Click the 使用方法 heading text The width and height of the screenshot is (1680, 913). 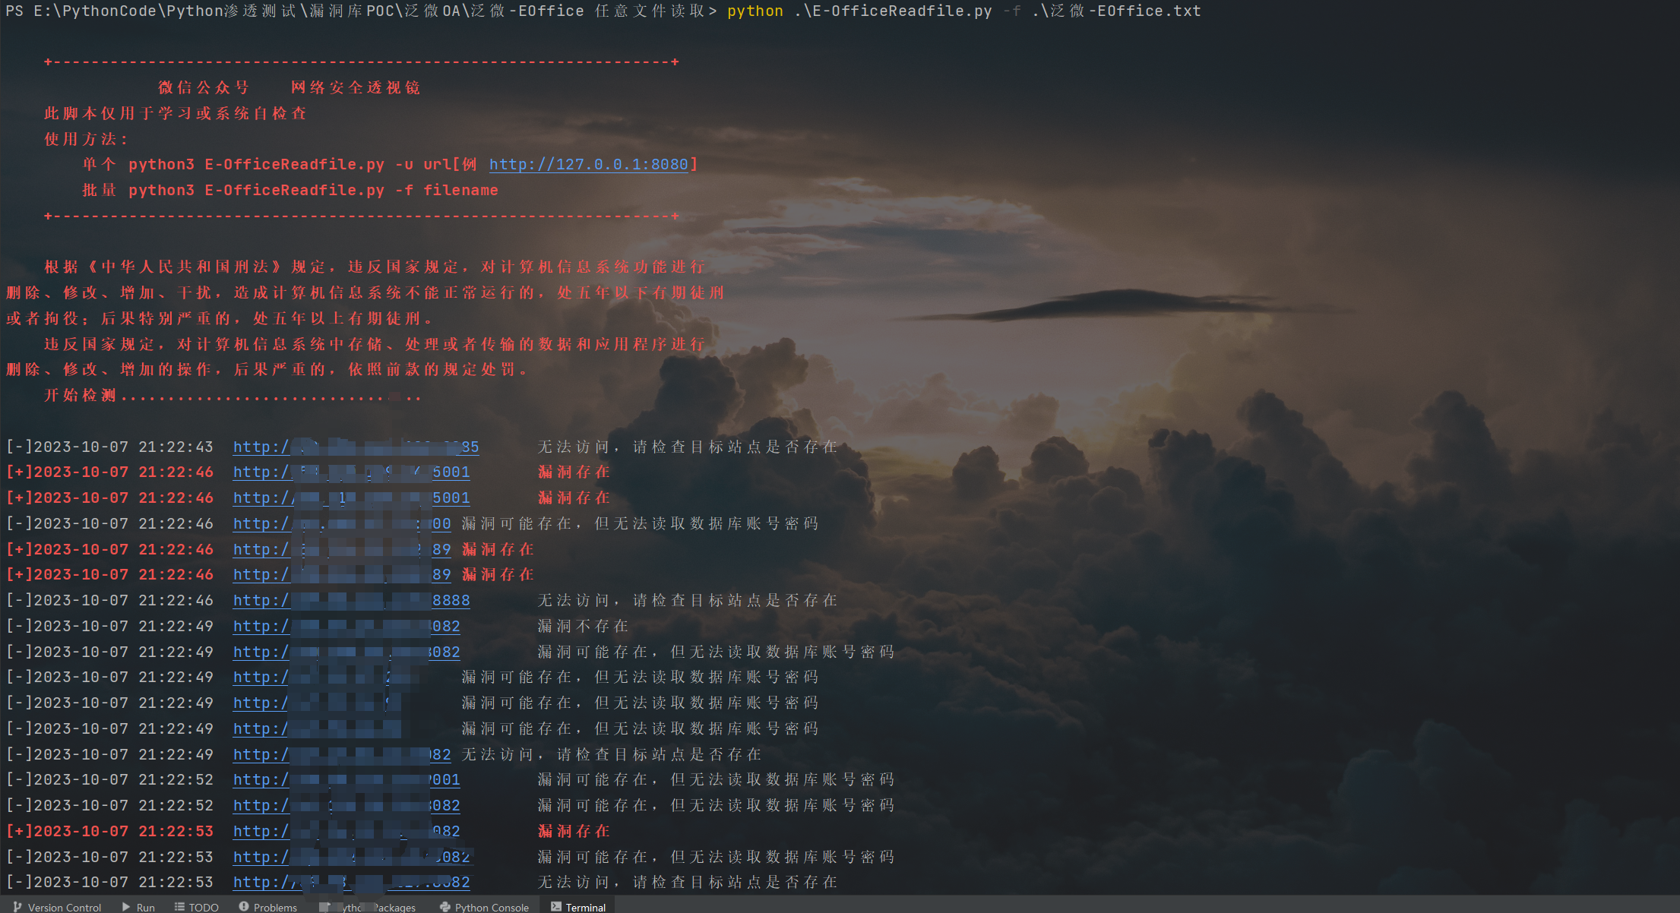click(86, 139)
